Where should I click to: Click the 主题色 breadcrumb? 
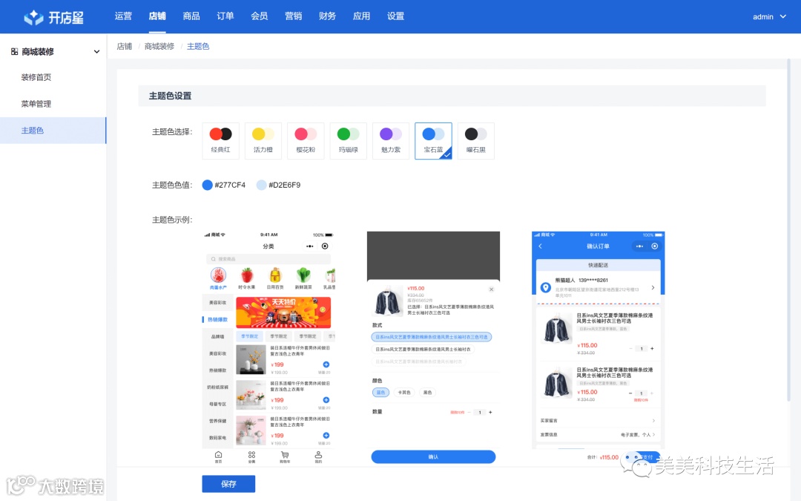(x=198, y=47)
